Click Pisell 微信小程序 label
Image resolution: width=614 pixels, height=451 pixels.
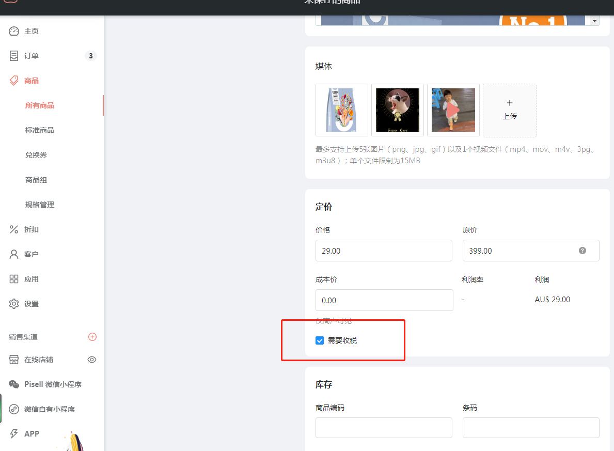(x=53, y=384)
